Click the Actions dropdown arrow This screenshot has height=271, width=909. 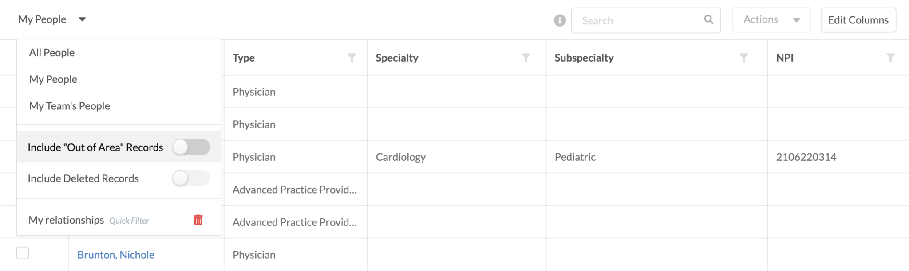797,20
